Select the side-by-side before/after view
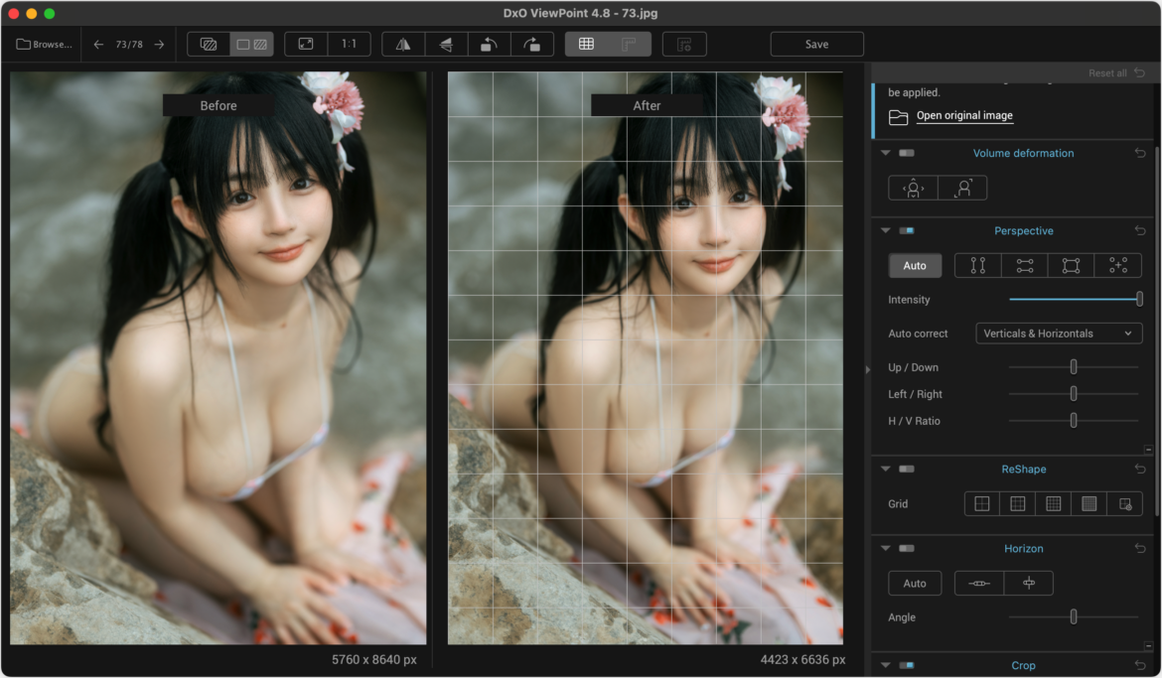Image resolution: width=1162 pixels, height=678 pixels. click(252, 45)
